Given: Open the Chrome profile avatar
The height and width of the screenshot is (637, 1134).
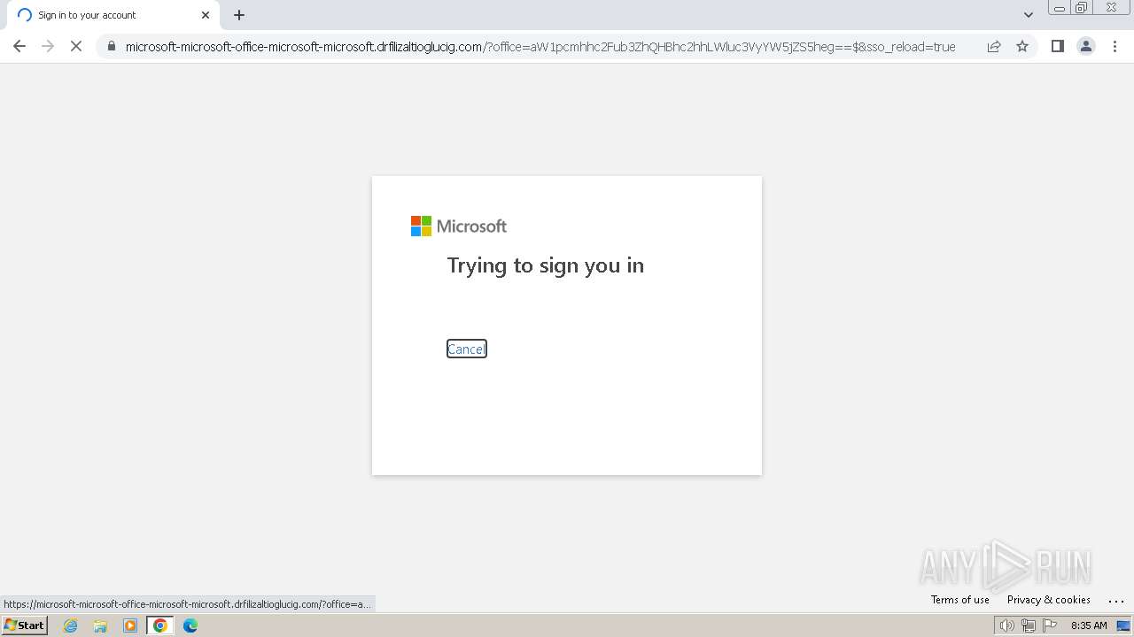Looking at the screenshot, I should (x=1085, y=47).
